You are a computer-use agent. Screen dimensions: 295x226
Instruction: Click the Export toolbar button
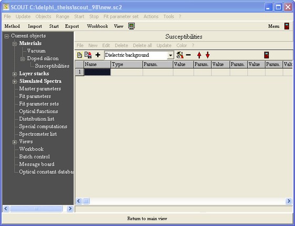point(72,26)
